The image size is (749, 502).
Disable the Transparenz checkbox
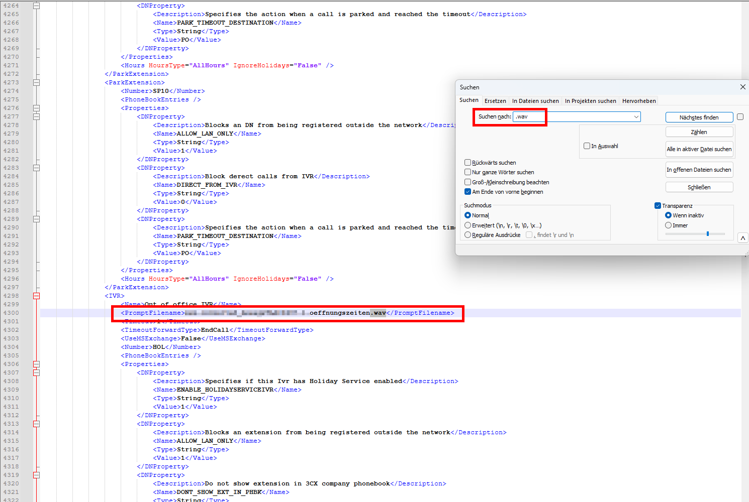click(x=658, y=206)
